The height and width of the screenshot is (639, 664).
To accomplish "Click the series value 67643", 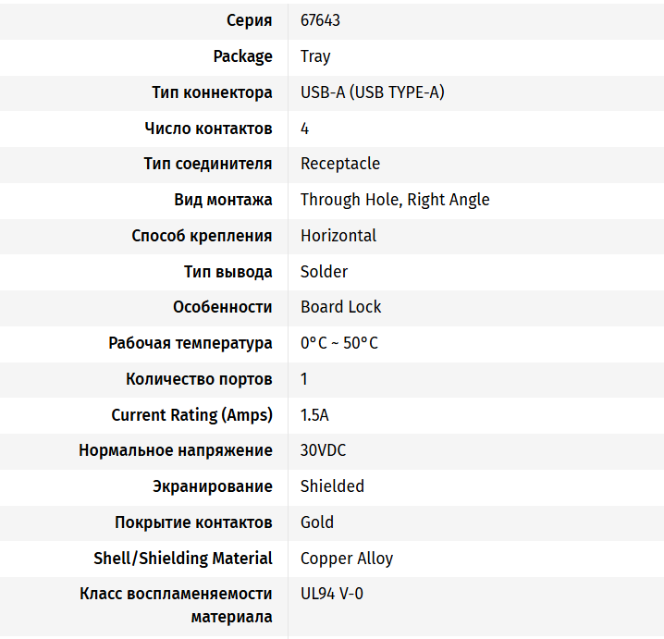I will pyautogui.click(x=320, y=20).
